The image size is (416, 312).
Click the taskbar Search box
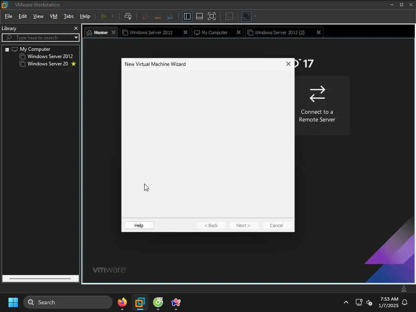[x=68, y=302]
